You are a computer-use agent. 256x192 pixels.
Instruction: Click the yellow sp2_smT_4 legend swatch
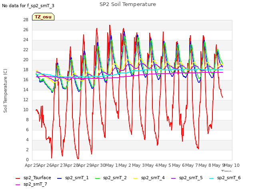click(x=136, y=178)
